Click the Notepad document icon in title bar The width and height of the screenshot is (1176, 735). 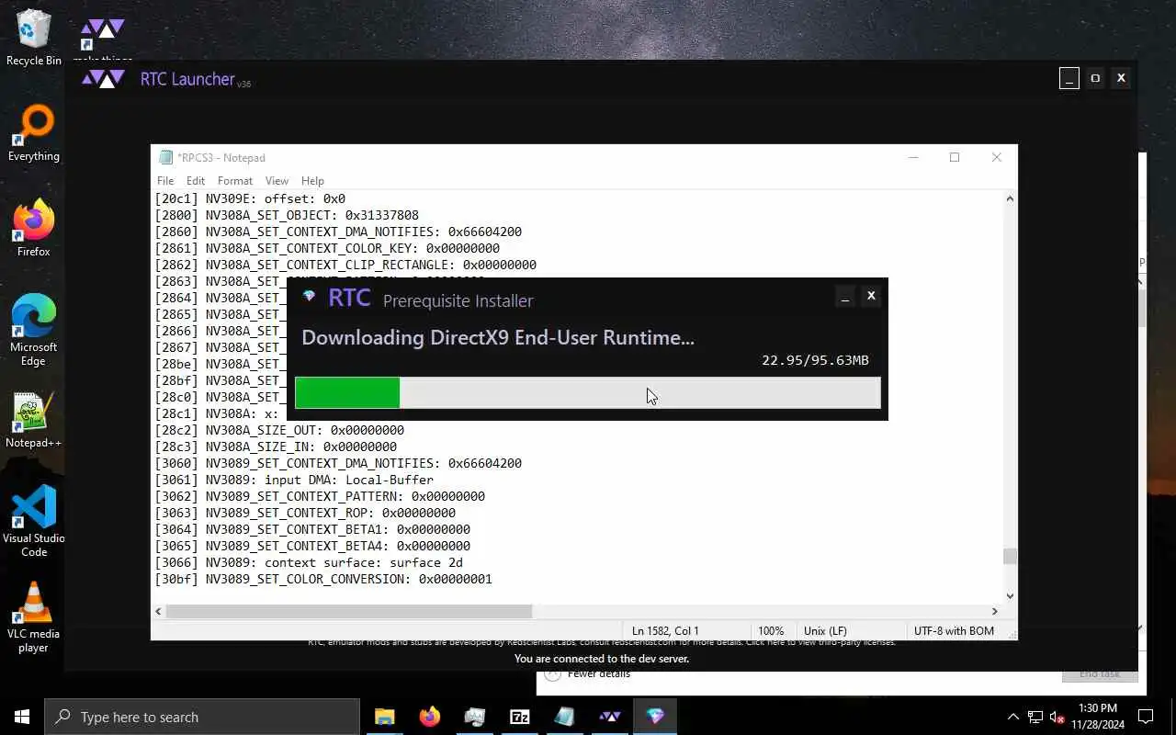click(x=165, y=157)
